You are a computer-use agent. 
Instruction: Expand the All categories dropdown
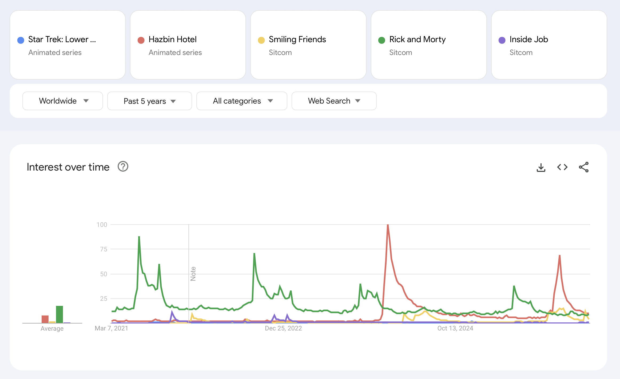click(x=242, y=101)
